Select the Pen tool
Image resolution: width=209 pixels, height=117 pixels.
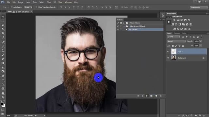click(3, 76)
